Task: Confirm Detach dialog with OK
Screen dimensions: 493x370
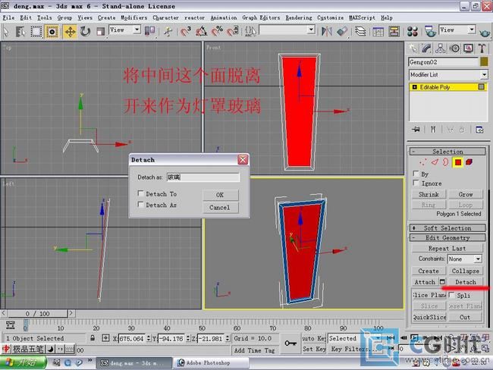Action: (221, 195)
